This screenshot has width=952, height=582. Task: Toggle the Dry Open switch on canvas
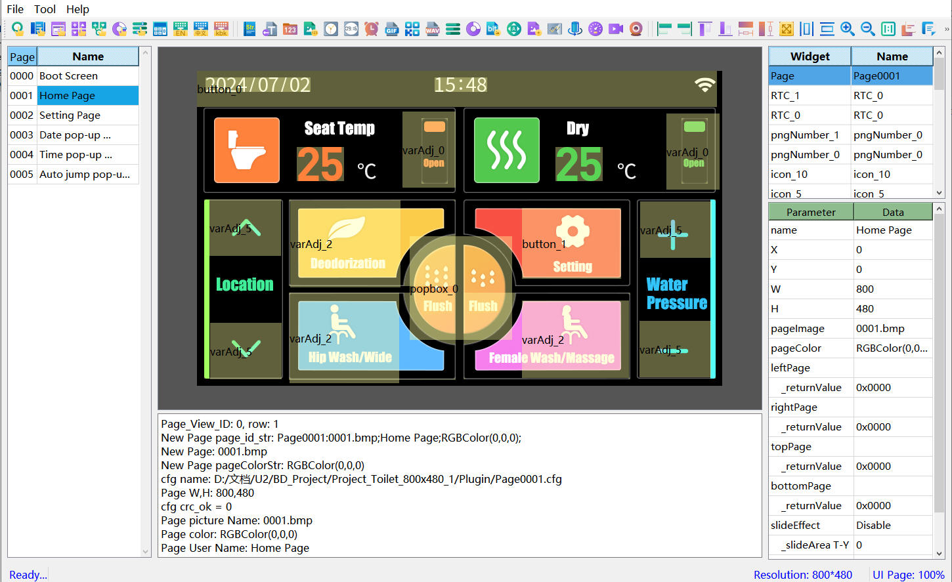[x=694, y=151]
